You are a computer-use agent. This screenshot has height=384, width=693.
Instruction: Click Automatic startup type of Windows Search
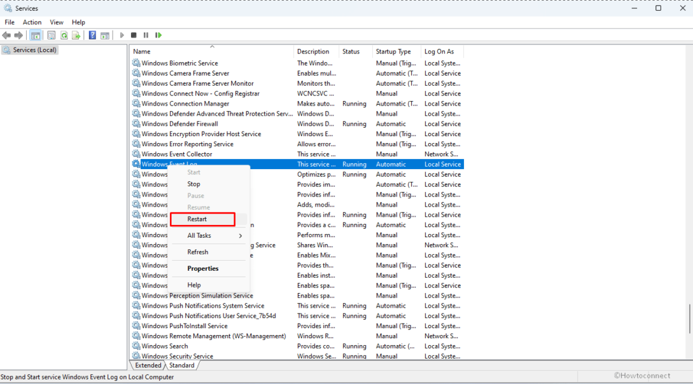click(395, 346)
